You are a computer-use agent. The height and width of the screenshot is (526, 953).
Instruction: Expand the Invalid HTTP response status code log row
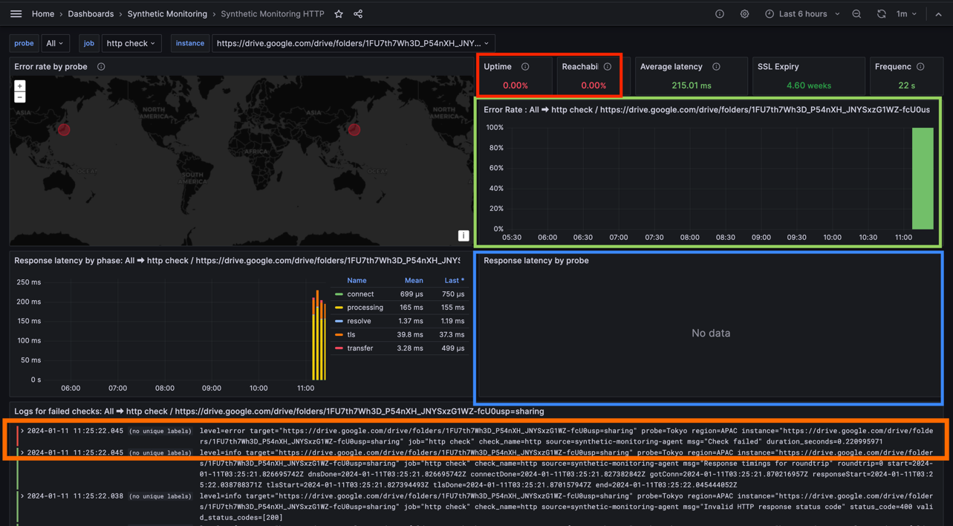[x=22, y=496]
